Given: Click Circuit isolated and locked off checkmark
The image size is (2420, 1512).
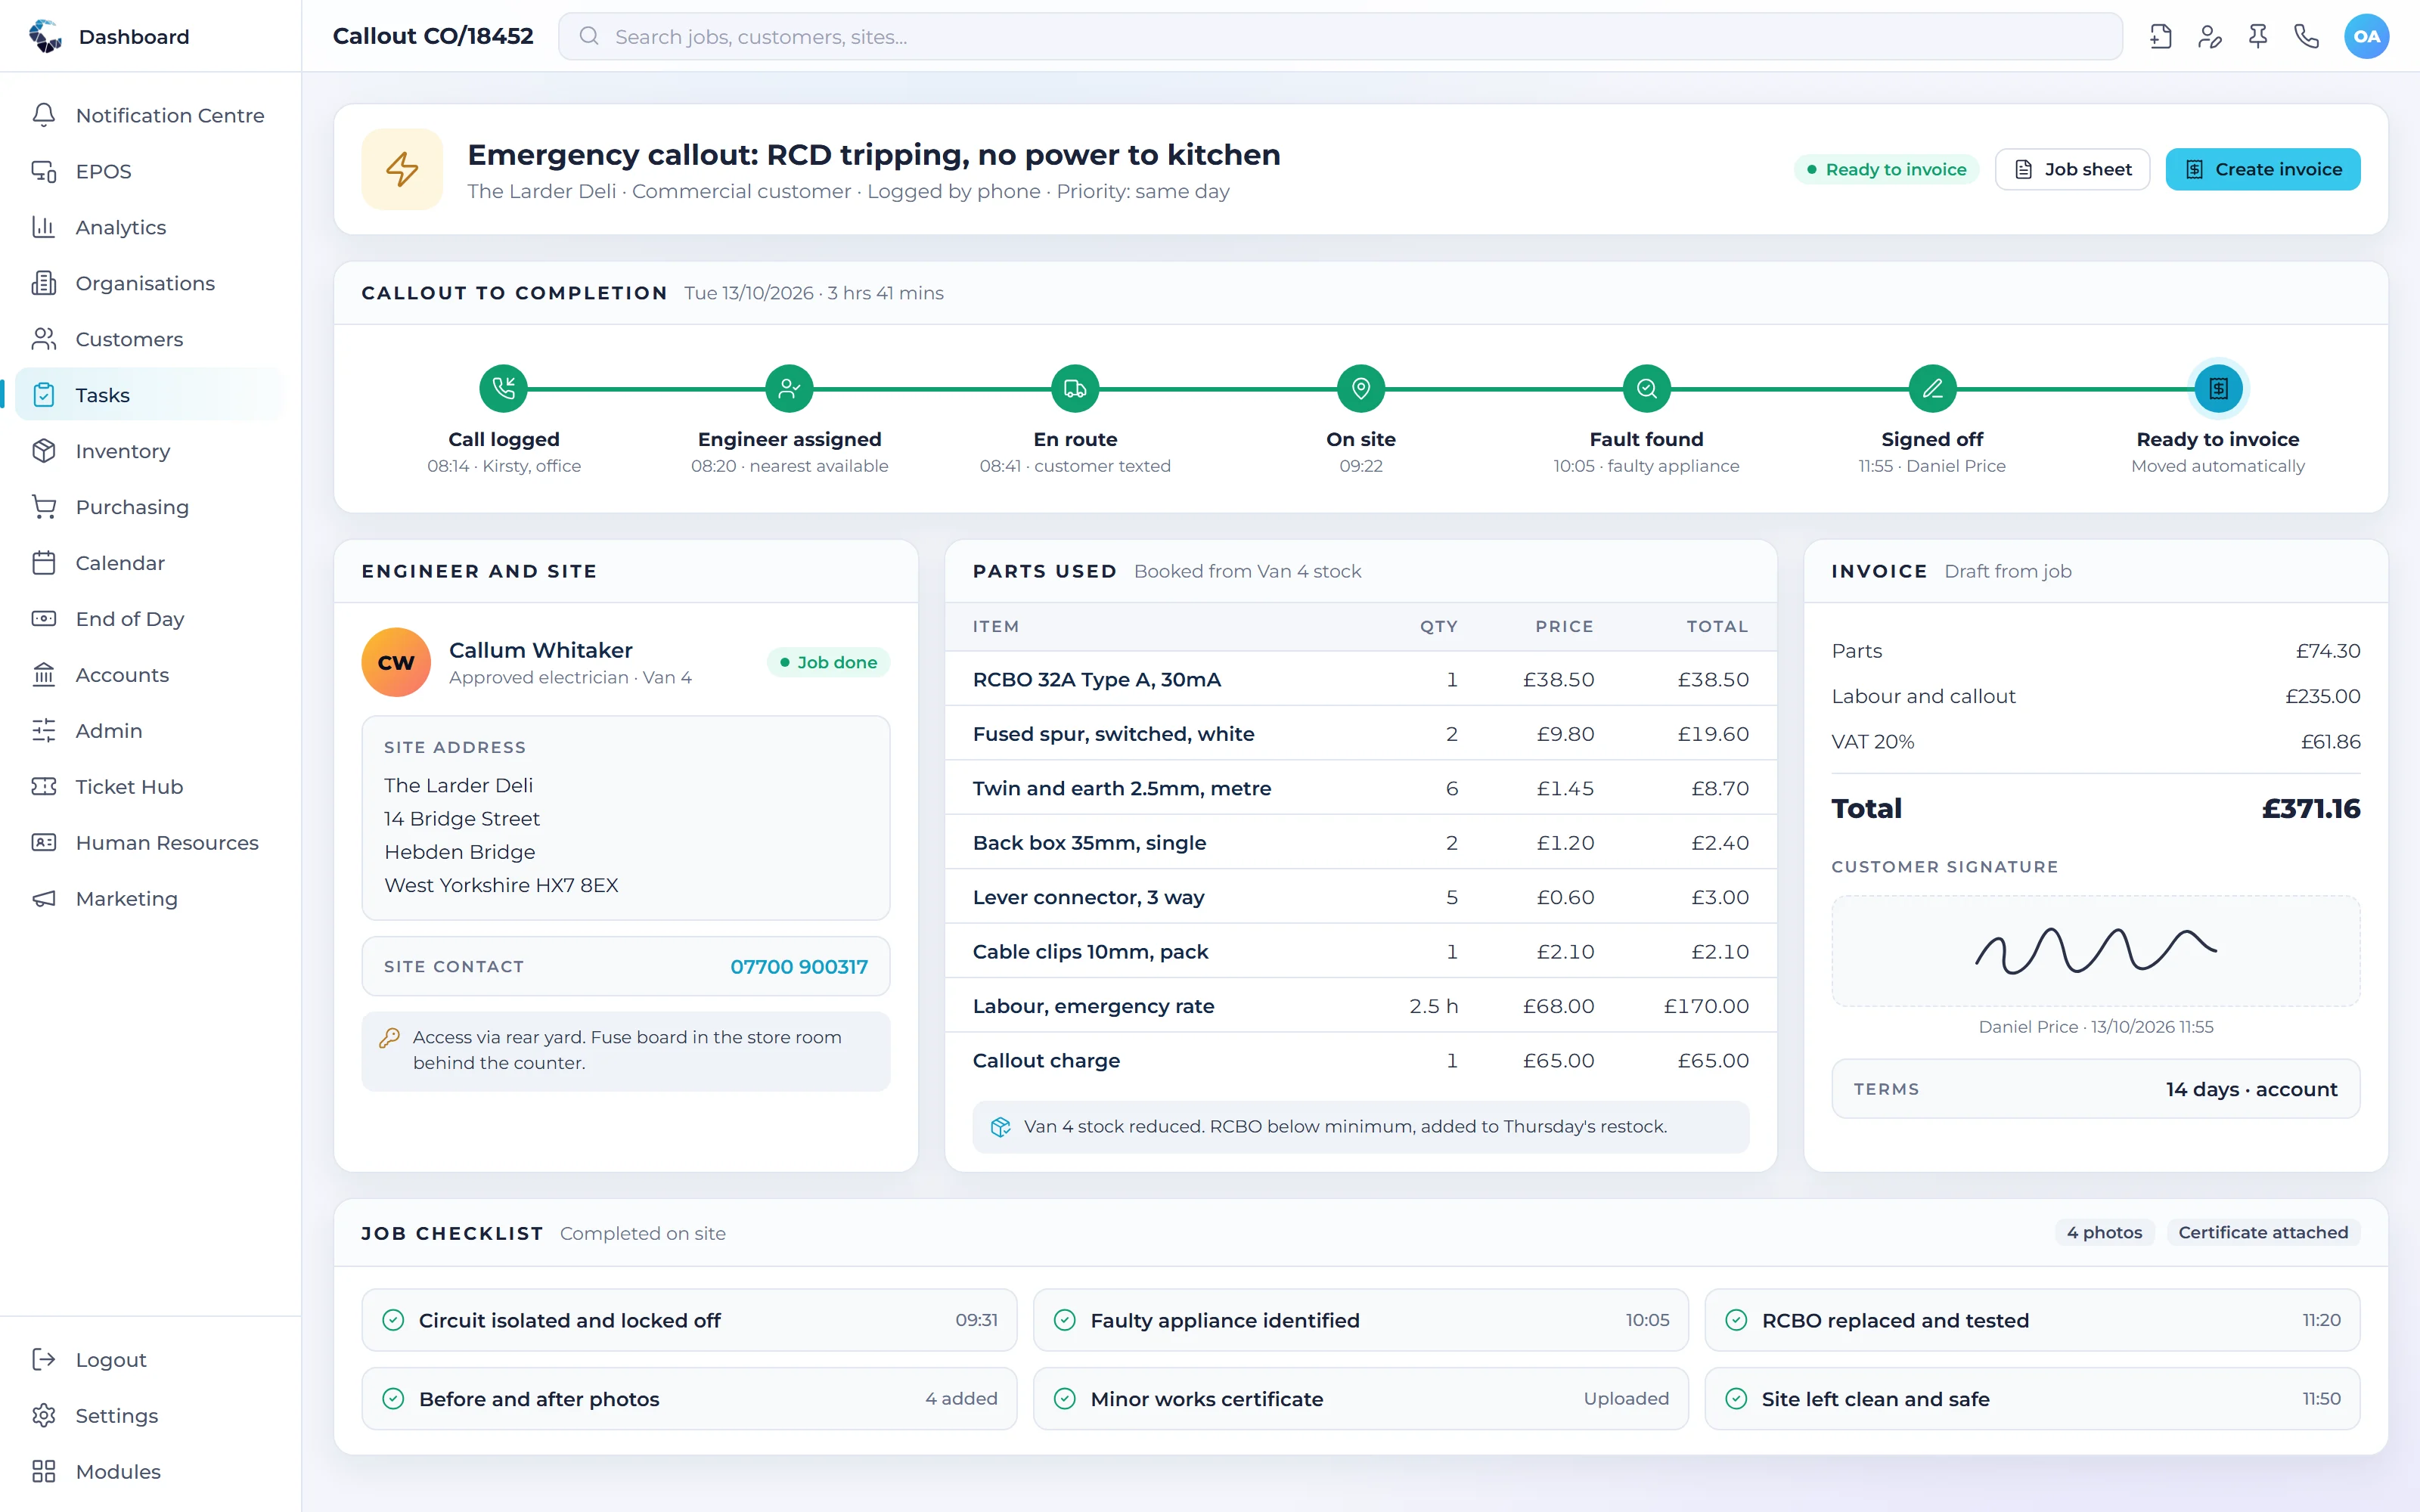Looking at the screenshot, I should tap(394, 1320).
